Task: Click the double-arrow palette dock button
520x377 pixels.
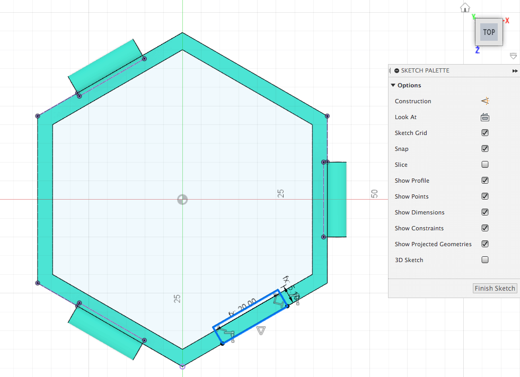Action: 514,70
